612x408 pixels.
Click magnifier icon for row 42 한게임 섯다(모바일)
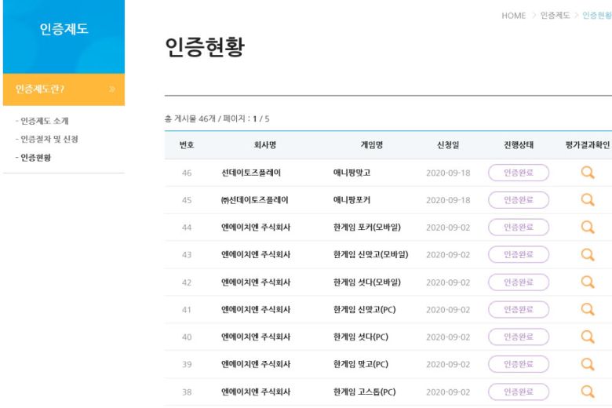tap(588, 282)
